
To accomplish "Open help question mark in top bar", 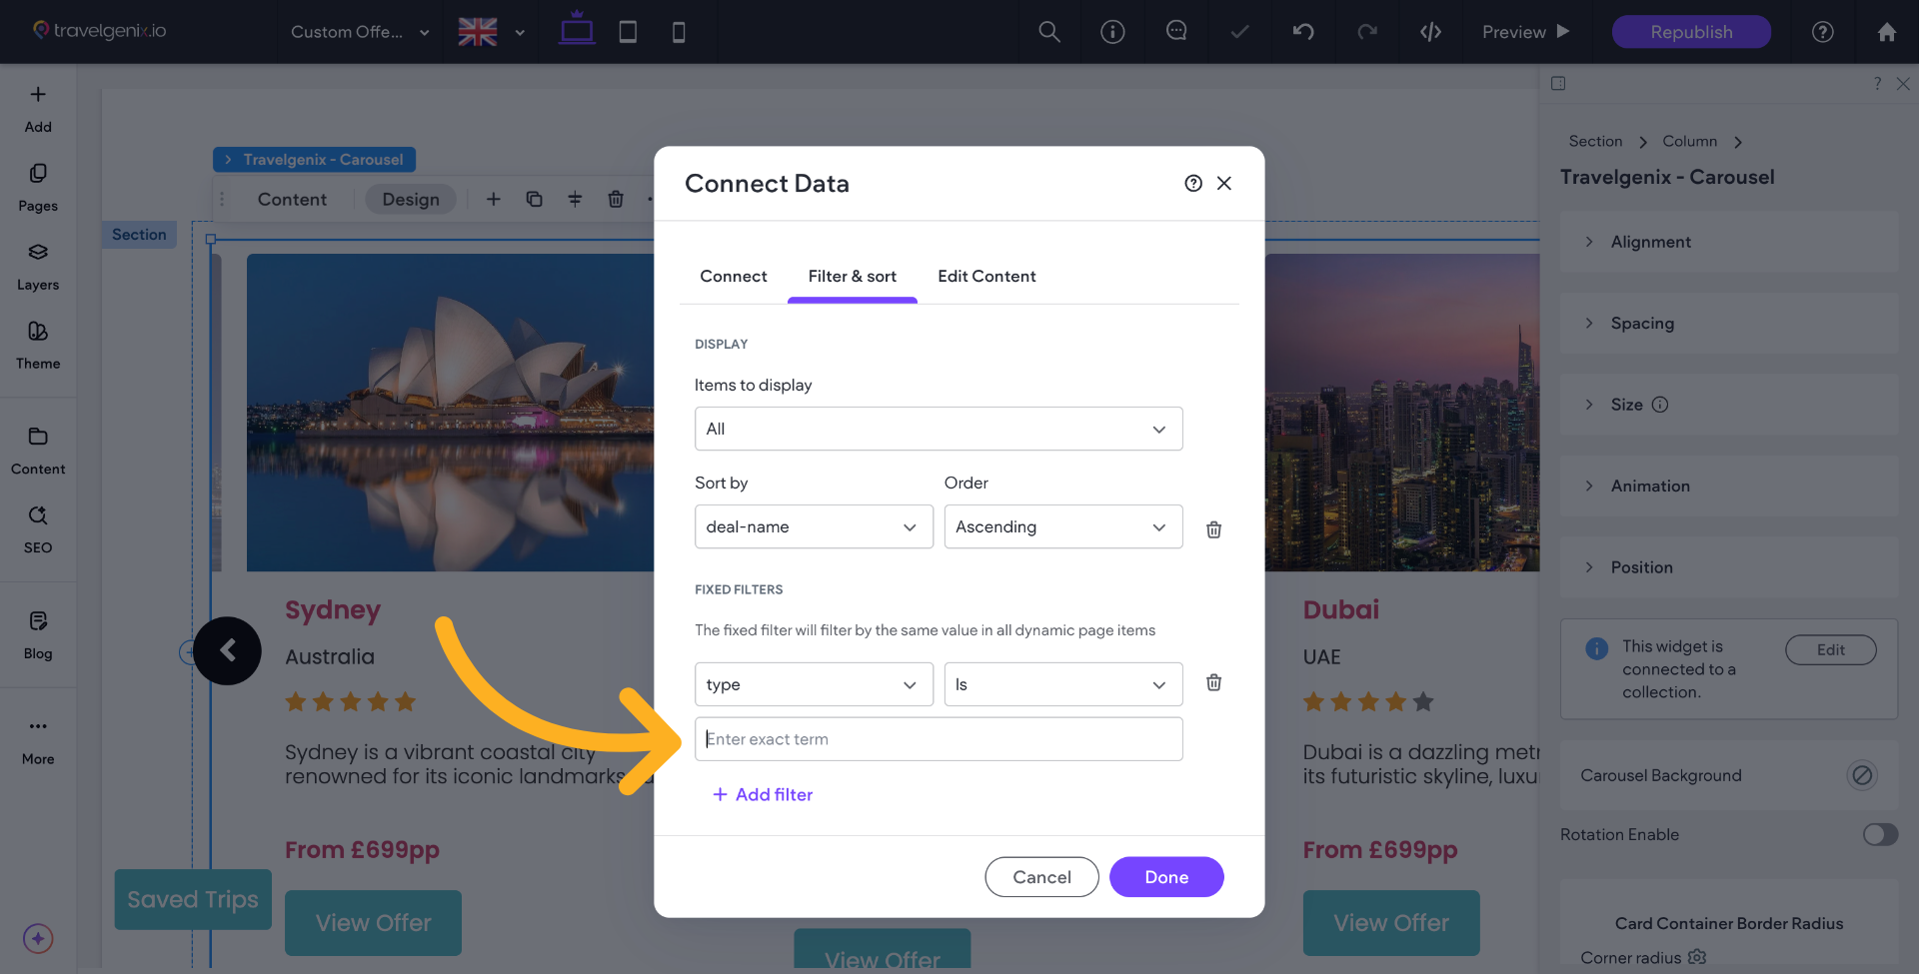I will coord(1823,32).
